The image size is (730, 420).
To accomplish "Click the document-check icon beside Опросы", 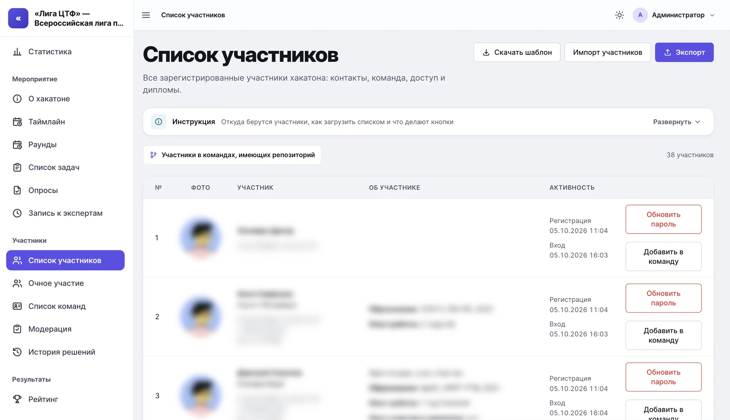I will click(17, 190).
